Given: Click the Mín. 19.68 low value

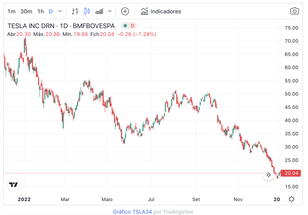Looking at the screenshot, I should click(75, 34).
